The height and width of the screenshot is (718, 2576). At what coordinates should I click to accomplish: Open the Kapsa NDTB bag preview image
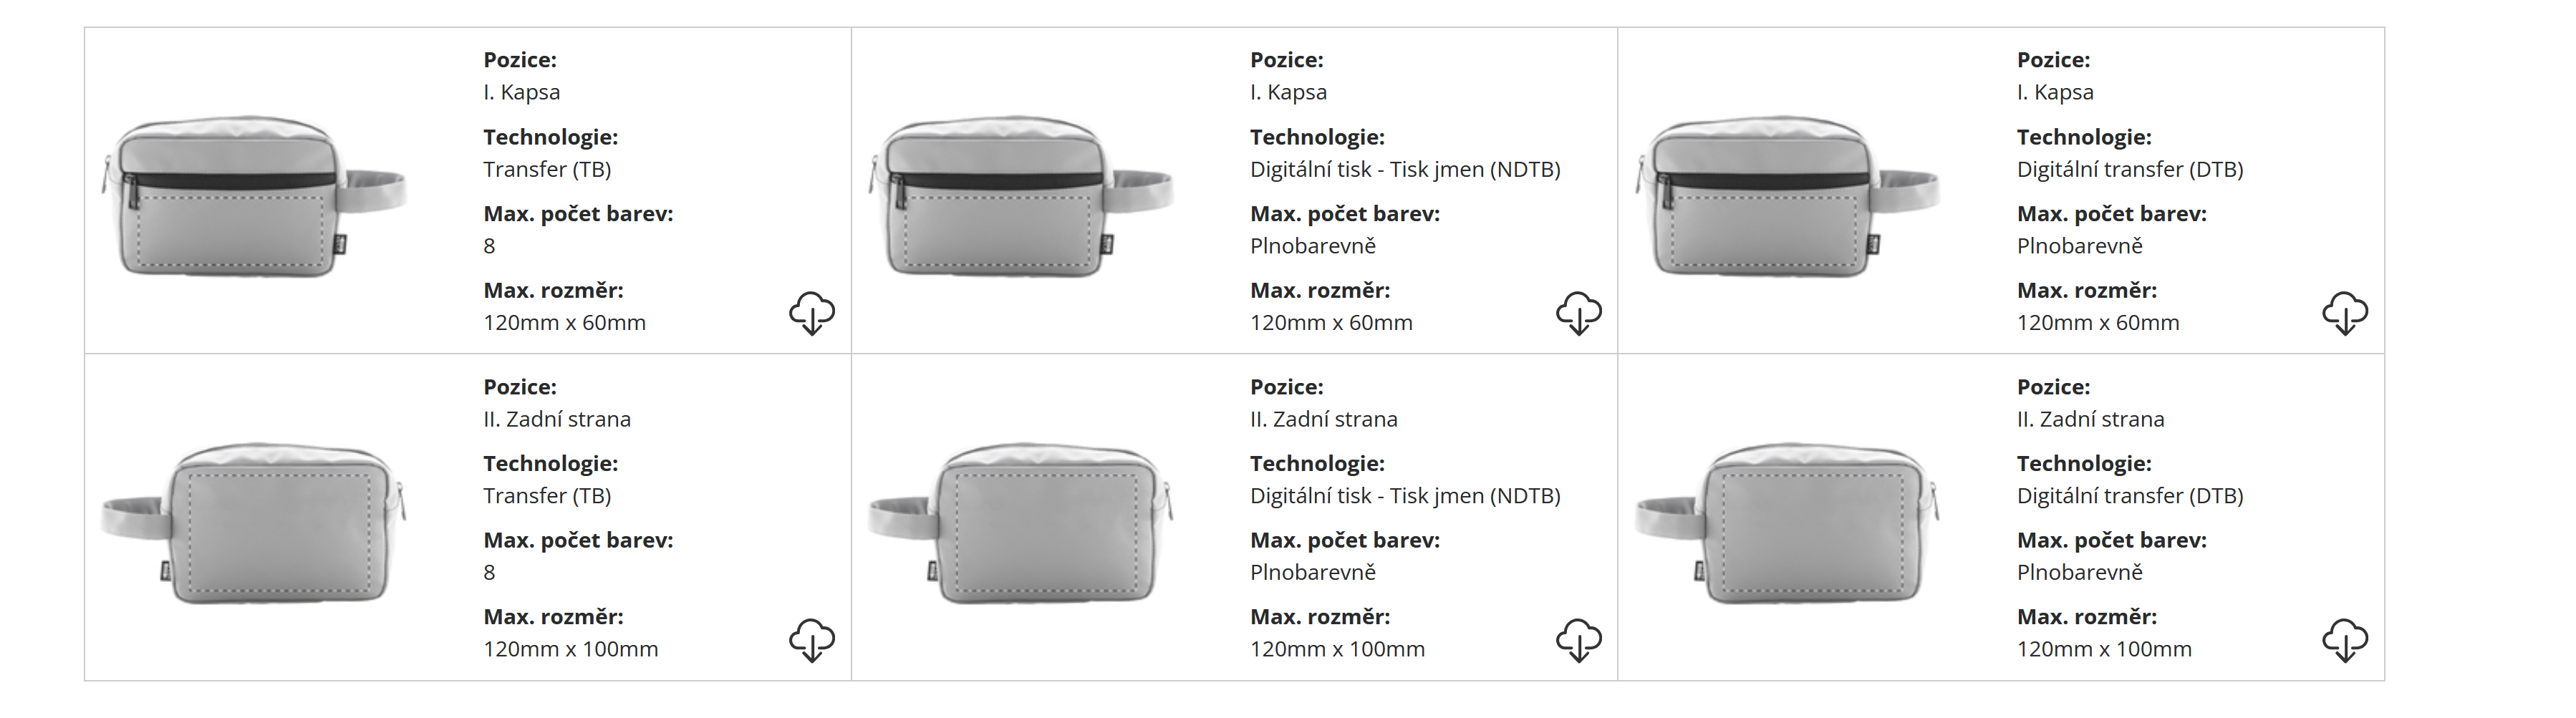(x=1020, y=196)
